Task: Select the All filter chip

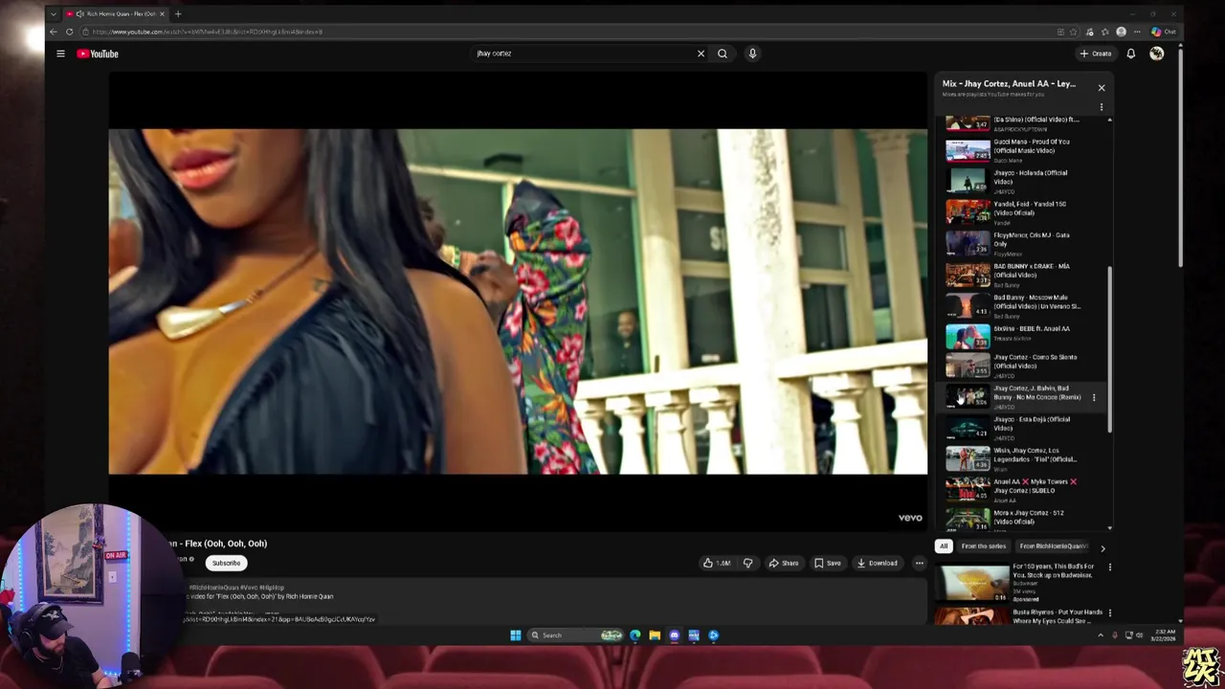Action: click(x=944, y=546)
